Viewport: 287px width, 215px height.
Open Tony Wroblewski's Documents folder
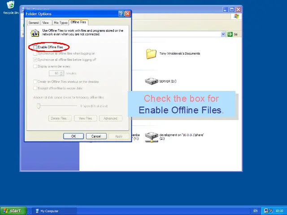151,54
